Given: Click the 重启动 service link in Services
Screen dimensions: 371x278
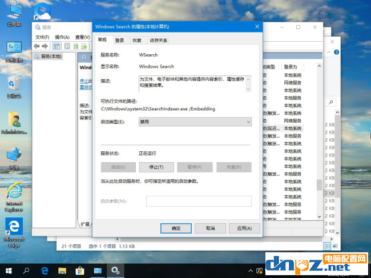Looking at the screenshot, I should (x=86, y=87).
